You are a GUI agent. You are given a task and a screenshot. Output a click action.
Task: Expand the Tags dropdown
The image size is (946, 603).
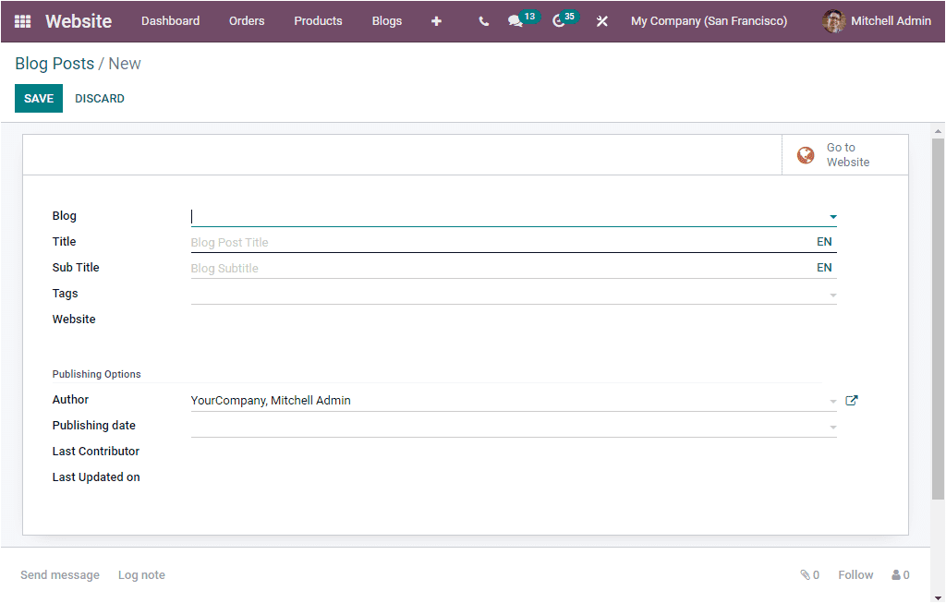coord(832,293)
